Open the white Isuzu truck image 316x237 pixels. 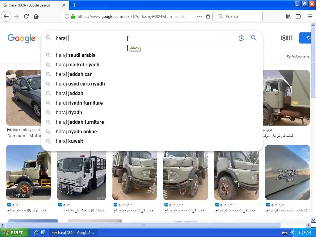(x=81, y=176)
